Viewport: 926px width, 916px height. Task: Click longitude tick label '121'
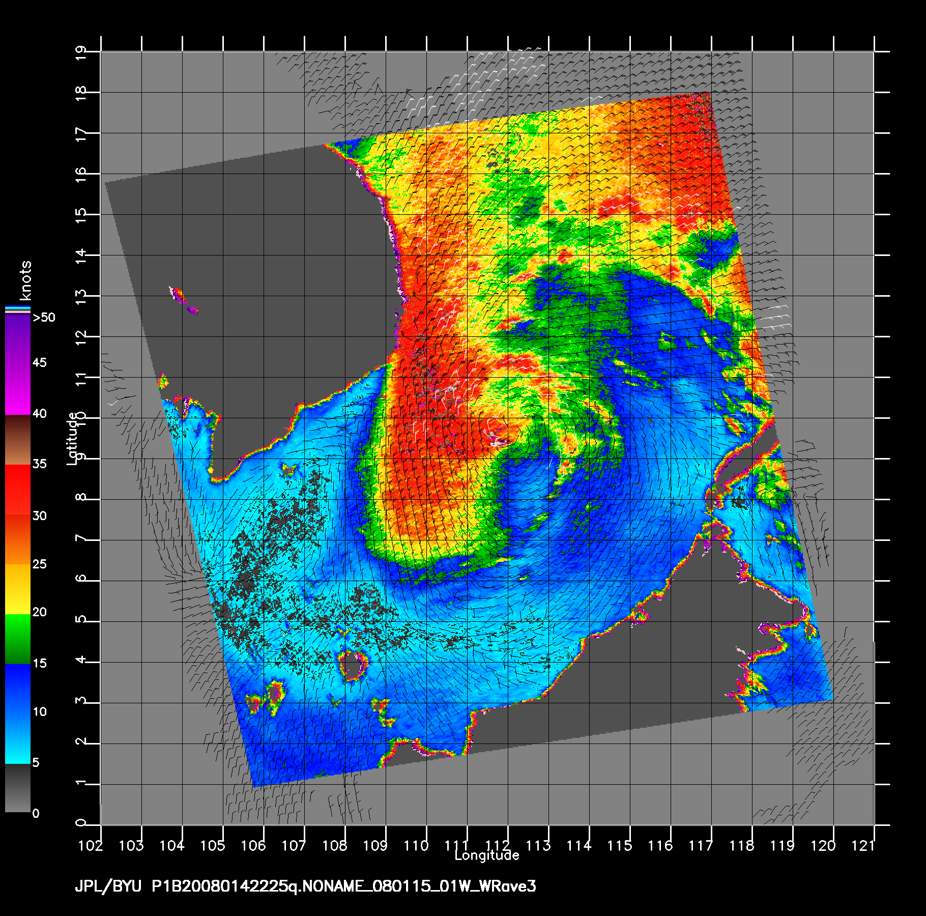pos(863,846)
